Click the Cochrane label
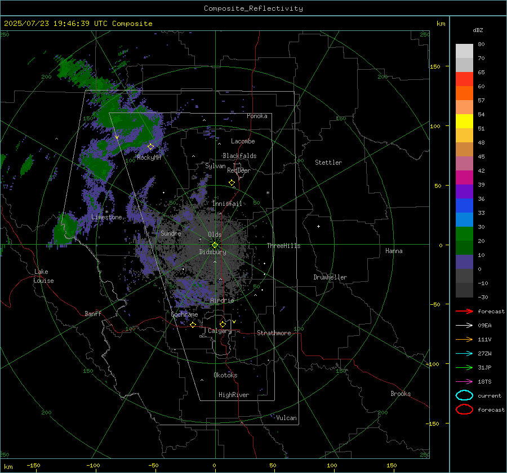507x473 pixels. pyautogui.click(x=184, y=314)
